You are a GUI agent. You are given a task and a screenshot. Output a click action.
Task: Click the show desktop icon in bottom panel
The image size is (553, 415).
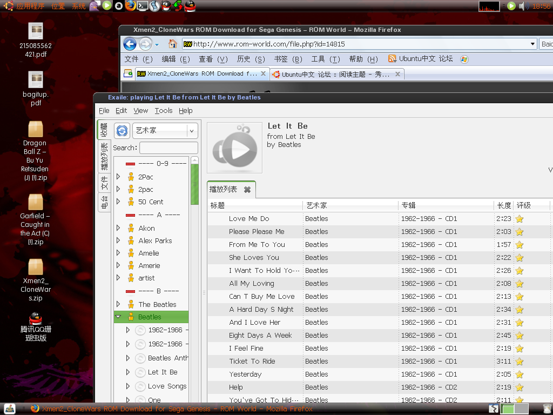[10, 409]
